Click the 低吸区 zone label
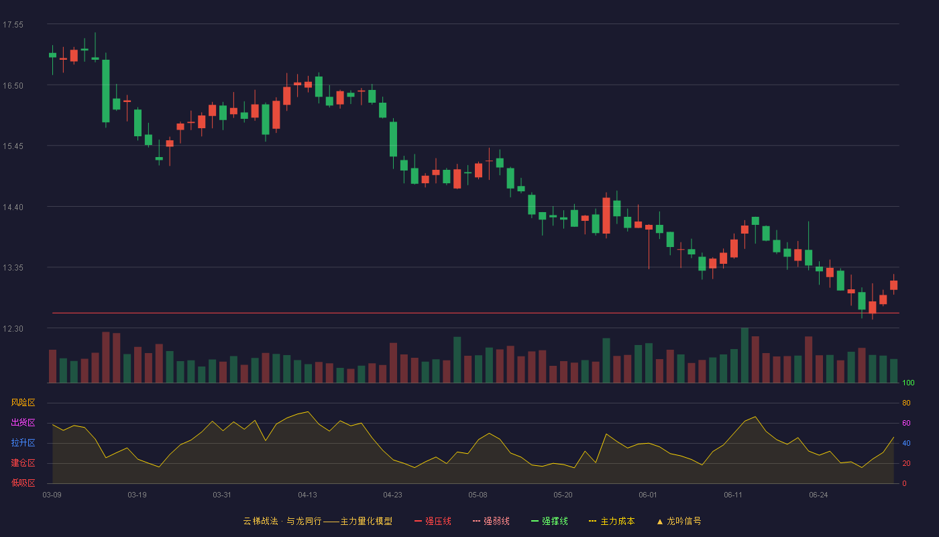The height and width of the screenshot is (537, 939). pos(23,483)
